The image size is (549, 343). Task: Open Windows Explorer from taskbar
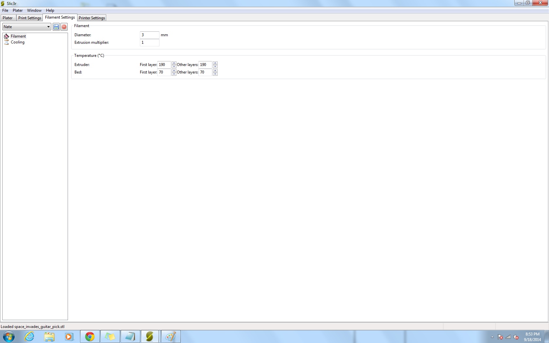(49, 336)
